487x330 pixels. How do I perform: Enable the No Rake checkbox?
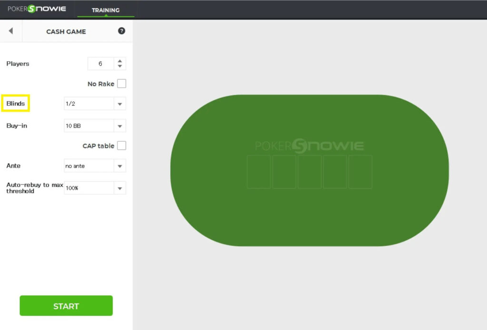(x=122, y=84)
